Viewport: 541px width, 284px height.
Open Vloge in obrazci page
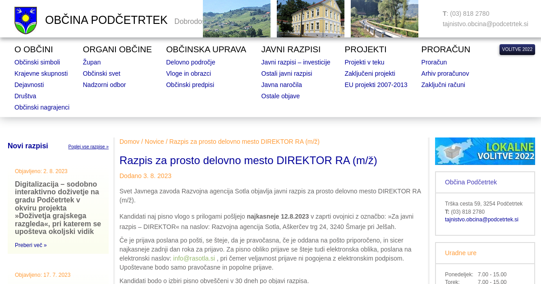click(188, 73)
